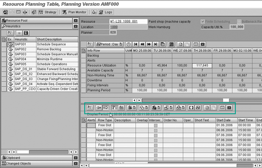Click the info icon in the Heuristics toolbar
Image resolution: width=262 pixels, height=168 pixels.
click(26, 33)
